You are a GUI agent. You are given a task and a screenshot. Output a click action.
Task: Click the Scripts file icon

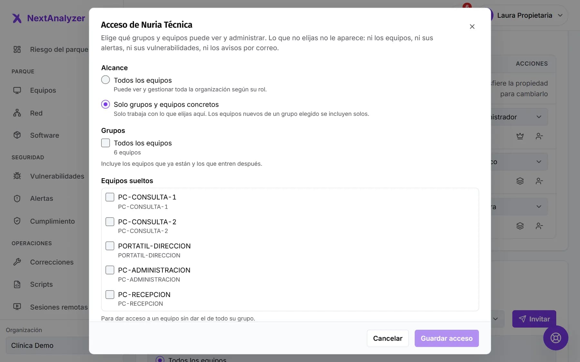pos(17,284)
